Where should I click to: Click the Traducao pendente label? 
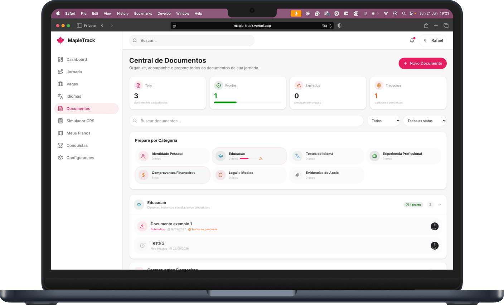(203, 230)
